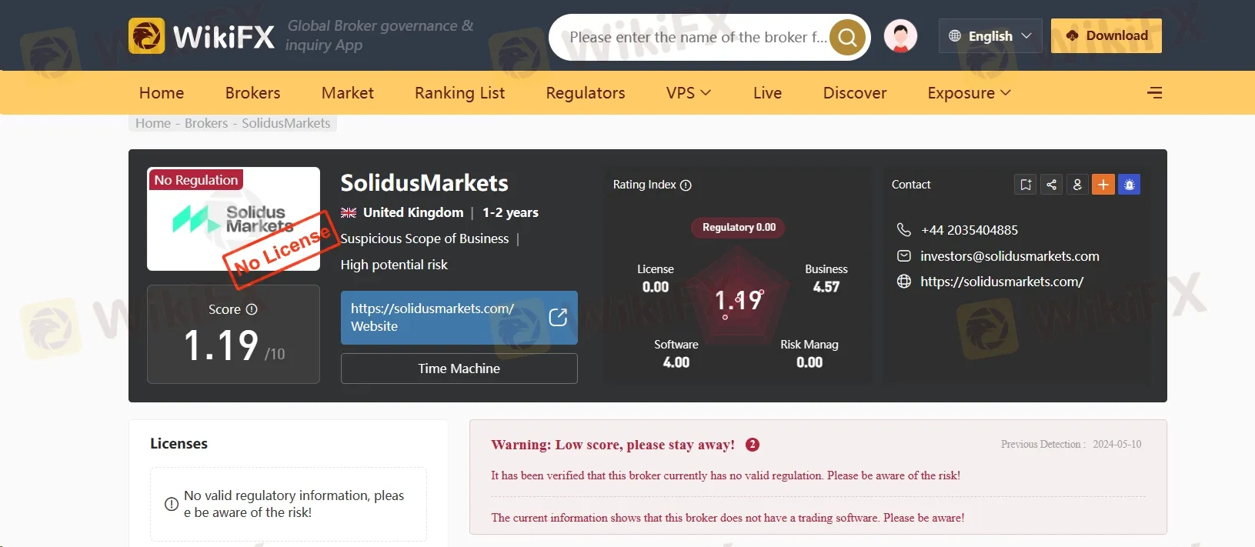Click the Time Machine button
Image resolution: width=1255 pixels, height=547 pixels.
459,369
